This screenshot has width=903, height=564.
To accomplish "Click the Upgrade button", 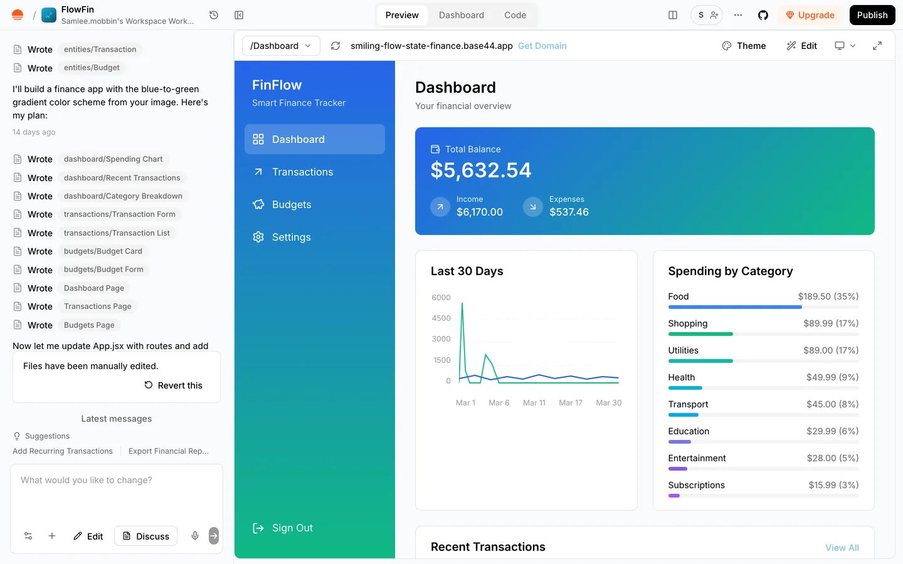I will point(810,15).
